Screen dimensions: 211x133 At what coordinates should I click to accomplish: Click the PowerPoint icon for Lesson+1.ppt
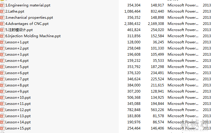tap(2, 42)
